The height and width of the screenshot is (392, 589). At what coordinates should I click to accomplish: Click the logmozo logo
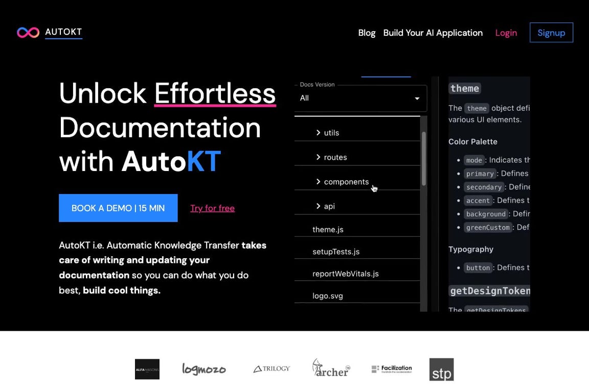tap(204, 369)
